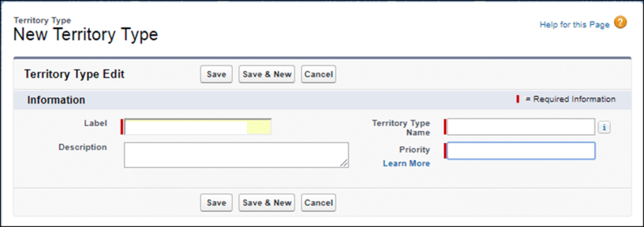This screenshot has height=227, width=644.
Task: Click the Description box resize handle
Action: tap(344, 163)
